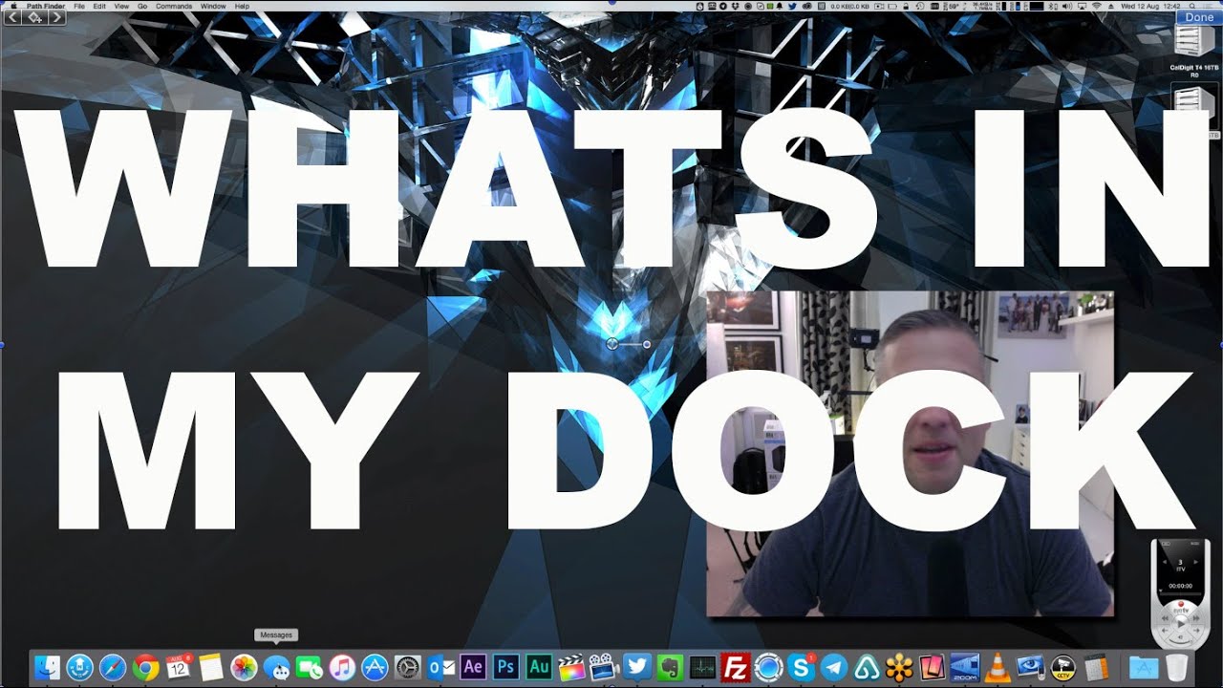Screen dimensions: 1223x688
Task: Open the CCTV app dock icon
Action: pos(1063,667)
